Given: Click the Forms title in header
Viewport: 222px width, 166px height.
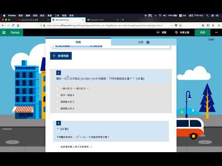Looking at the screenshot, I should pyautogui.click(x=15, y=32).
